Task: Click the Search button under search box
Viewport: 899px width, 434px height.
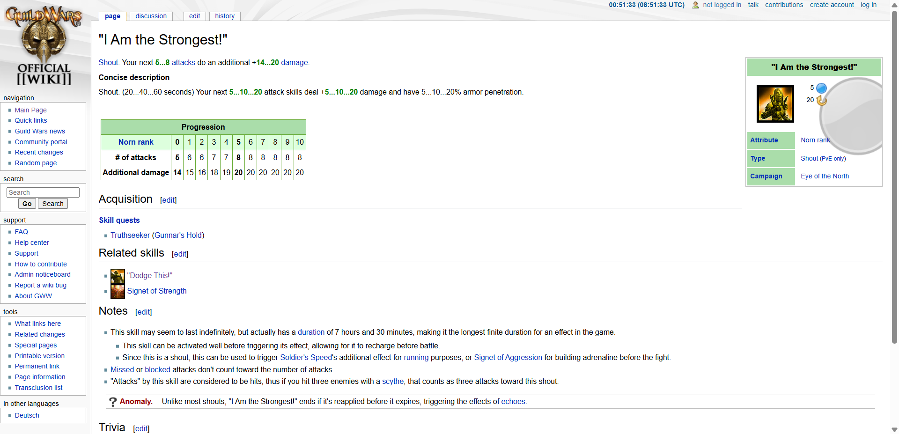Action: coord(53,204)
